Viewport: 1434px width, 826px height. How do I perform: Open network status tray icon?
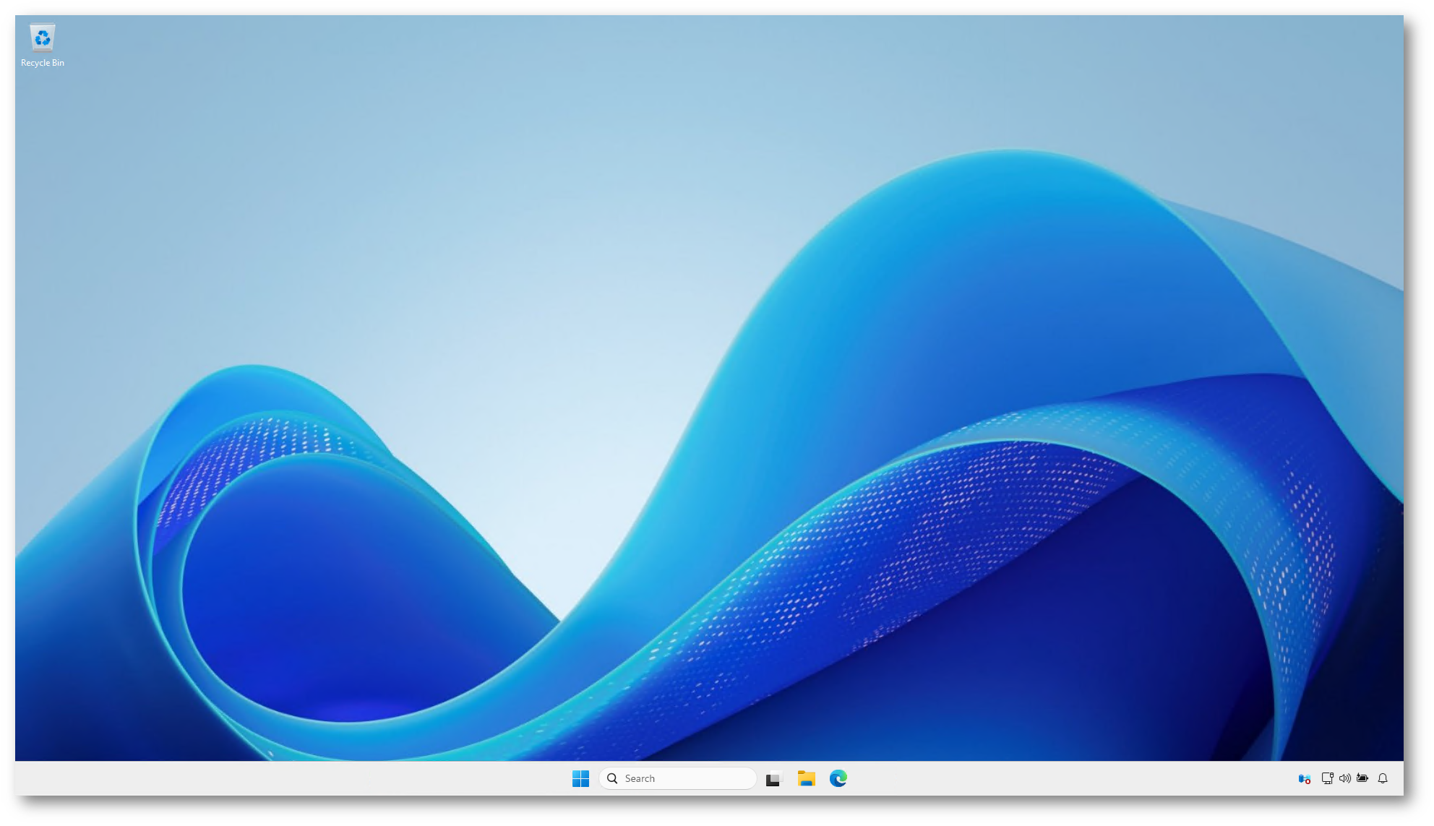click(x=1327, y=778)
